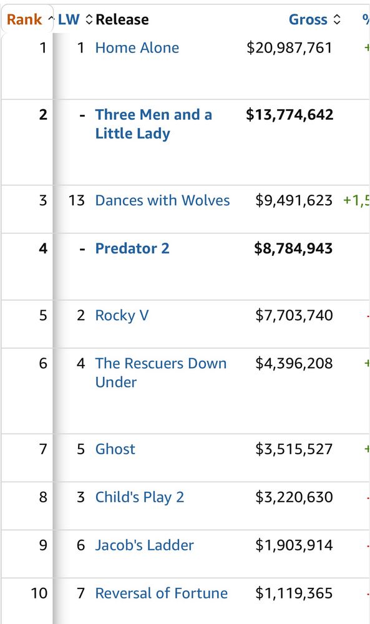Click the rank number 1 cell
370x624 pixels.
click(43, 47)
